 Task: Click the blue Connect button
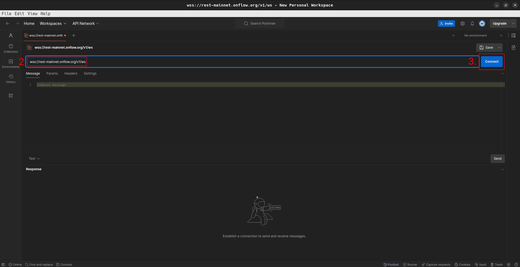point(492,62)
